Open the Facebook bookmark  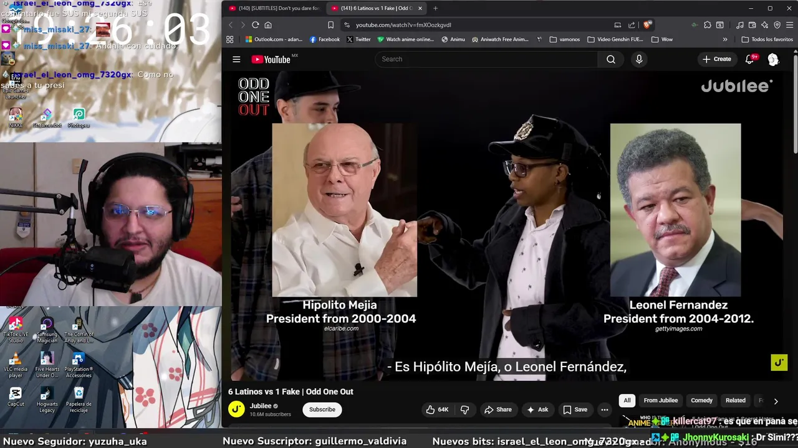(x=325, y=39)
